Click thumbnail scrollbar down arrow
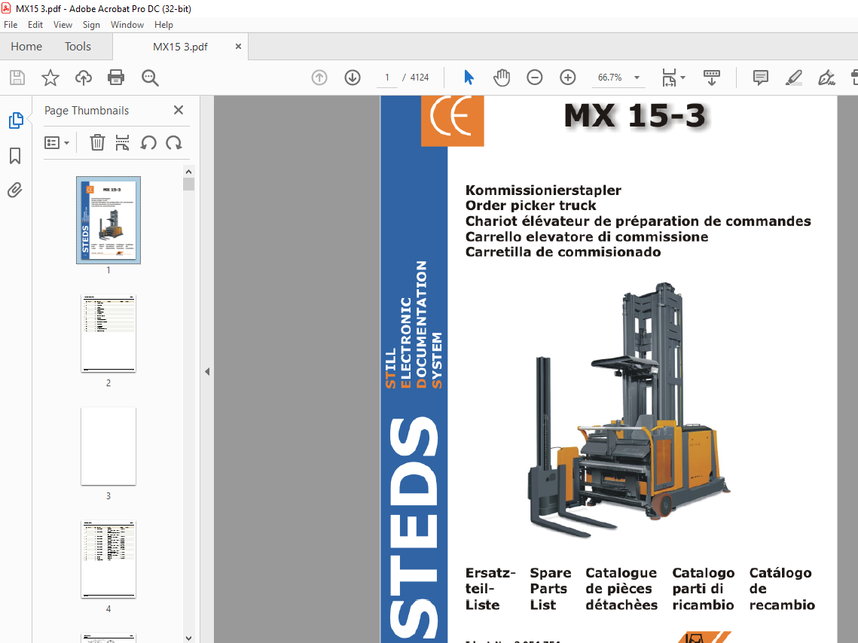This screenshot has height=643, width=858. pos(189,638)
